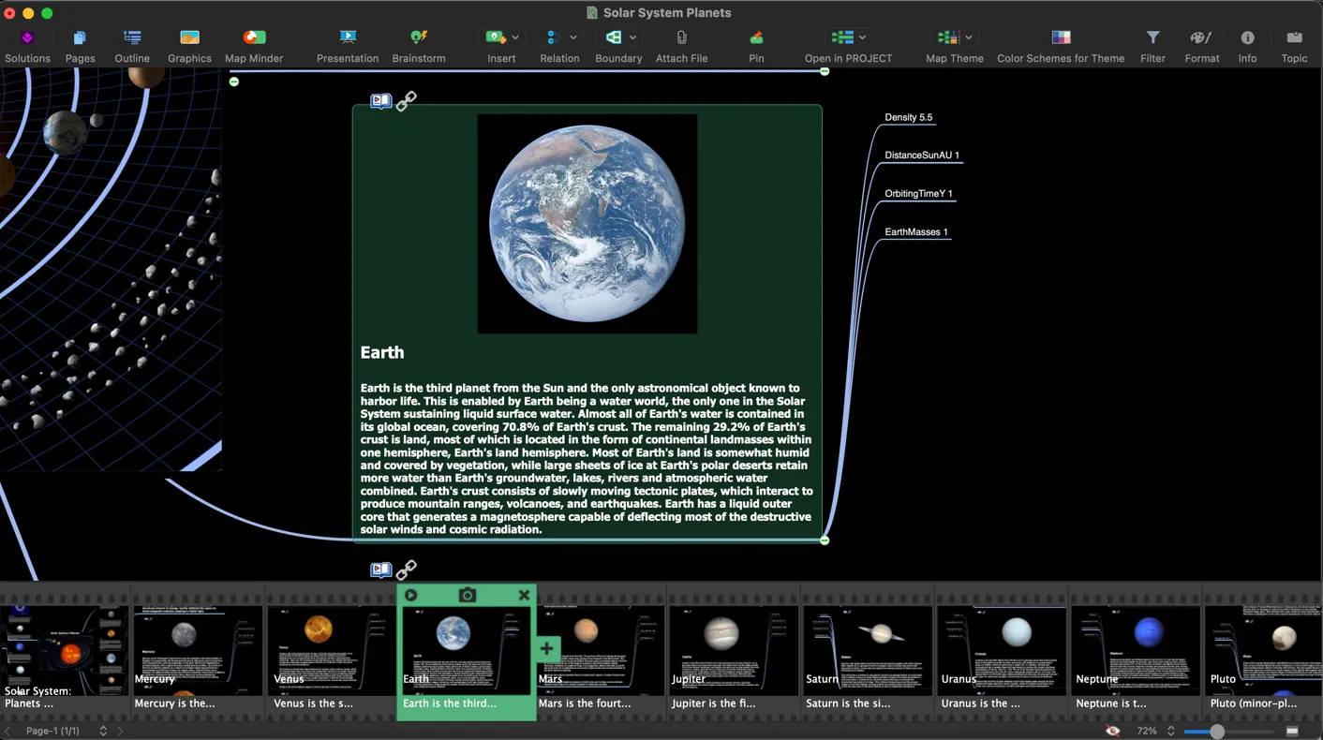Attach a file to the Earth topic
This screenshot has width=1323, height=740.
pyautogui.click(x=681, y=42)
